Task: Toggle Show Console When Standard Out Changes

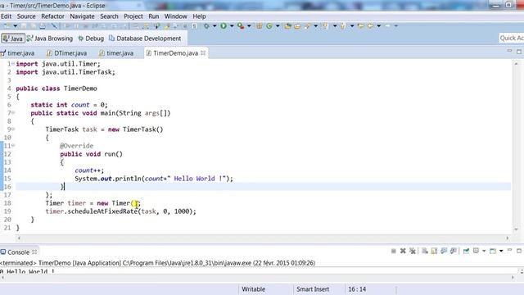Action: click(444, 251)
